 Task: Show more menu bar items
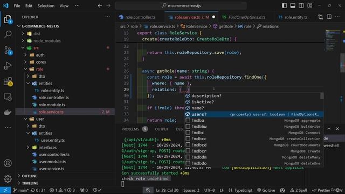point(77,6)
